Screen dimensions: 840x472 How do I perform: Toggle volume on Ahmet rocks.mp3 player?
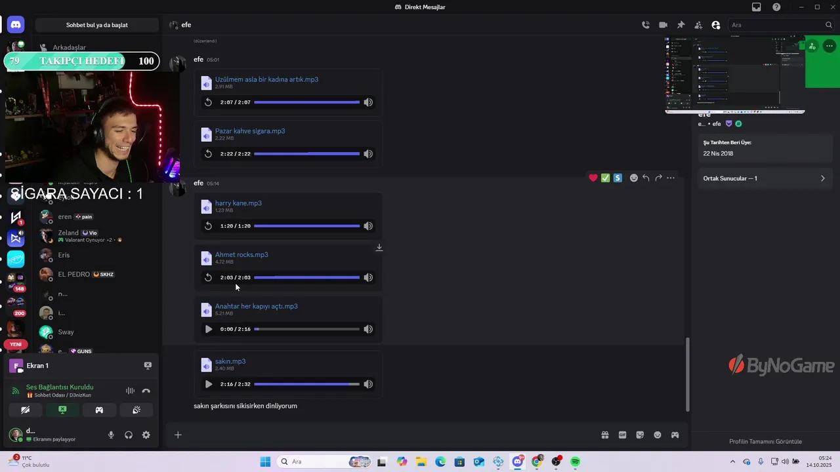[368, 278]
